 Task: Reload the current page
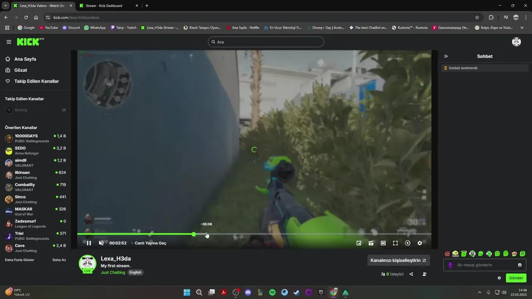click(x=26, y=17)
